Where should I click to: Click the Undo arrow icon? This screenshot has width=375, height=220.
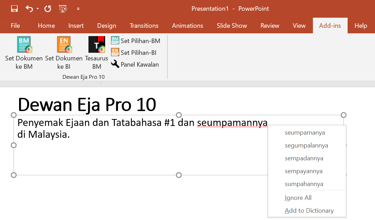click(29, 9)
